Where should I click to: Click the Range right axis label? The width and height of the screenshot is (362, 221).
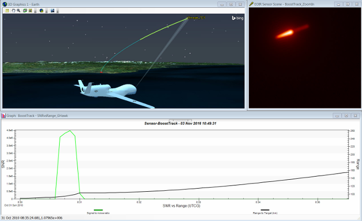point(358,164)
